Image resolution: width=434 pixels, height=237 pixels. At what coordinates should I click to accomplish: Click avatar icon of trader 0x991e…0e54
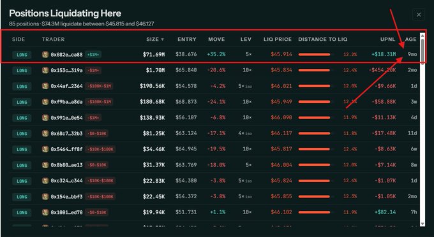click(x=45, y=118)
